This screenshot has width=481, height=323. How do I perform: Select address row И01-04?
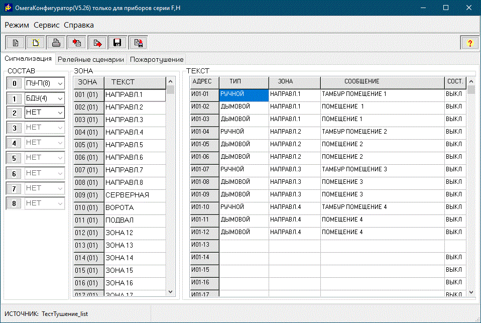click(204, 133)
